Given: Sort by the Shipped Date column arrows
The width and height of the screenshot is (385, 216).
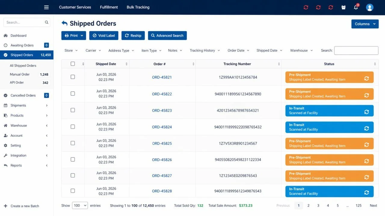Looking at the screenshot, I should (x=126, y=64).
